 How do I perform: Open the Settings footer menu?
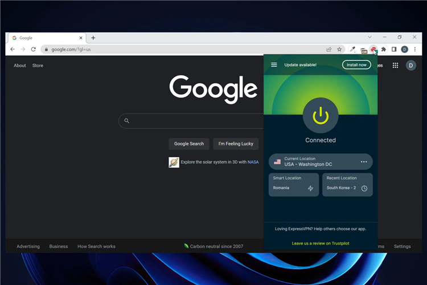tap(402, 246)
